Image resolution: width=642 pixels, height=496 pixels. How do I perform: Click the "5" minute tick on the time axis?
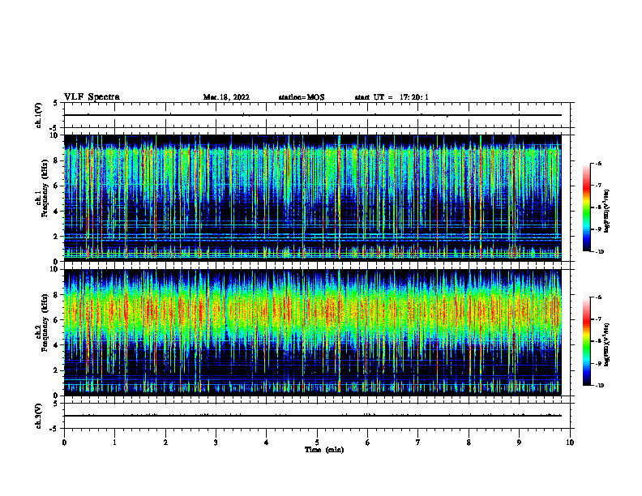tap(317, 443)
